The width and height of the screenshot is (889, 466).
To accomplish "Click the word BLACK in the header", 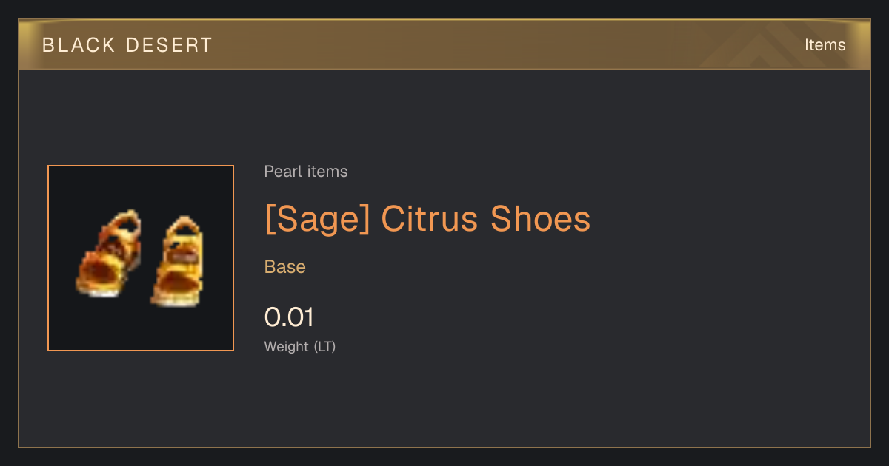I will (x=79, y=45).
